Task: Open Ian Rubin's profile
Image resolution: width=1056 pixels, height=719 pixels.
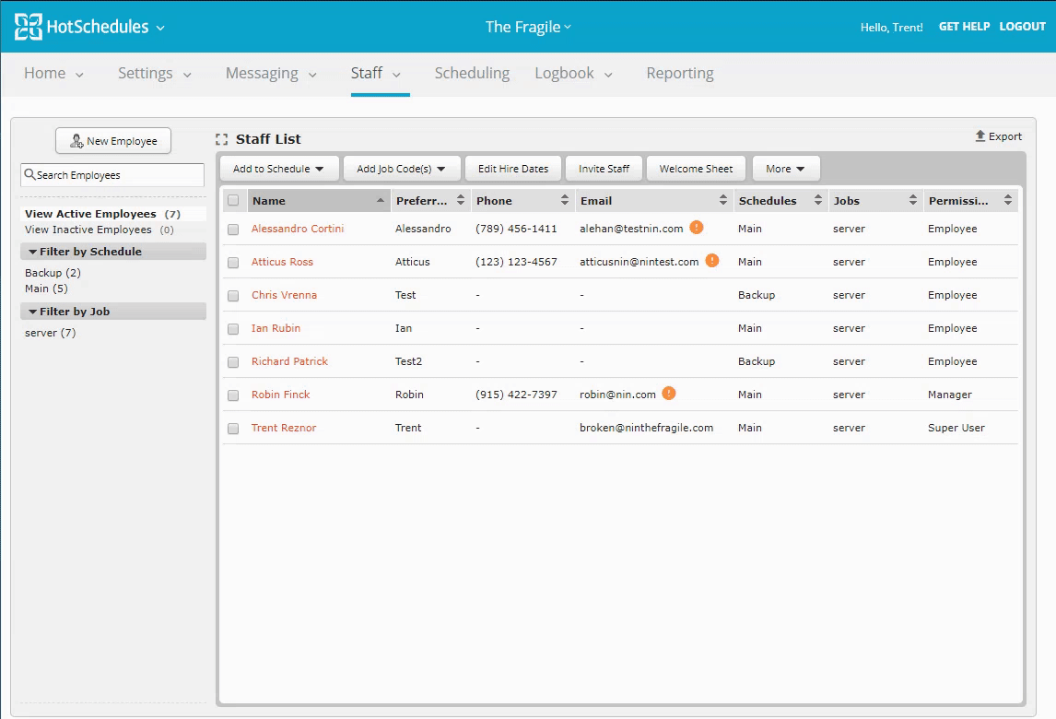Action: [x=276, y=328]
